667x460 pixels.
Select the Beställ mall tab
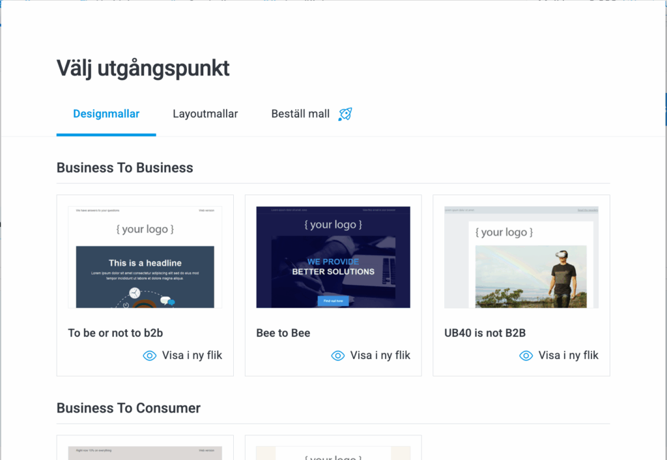pyautogui.click(x=300, y=114)
